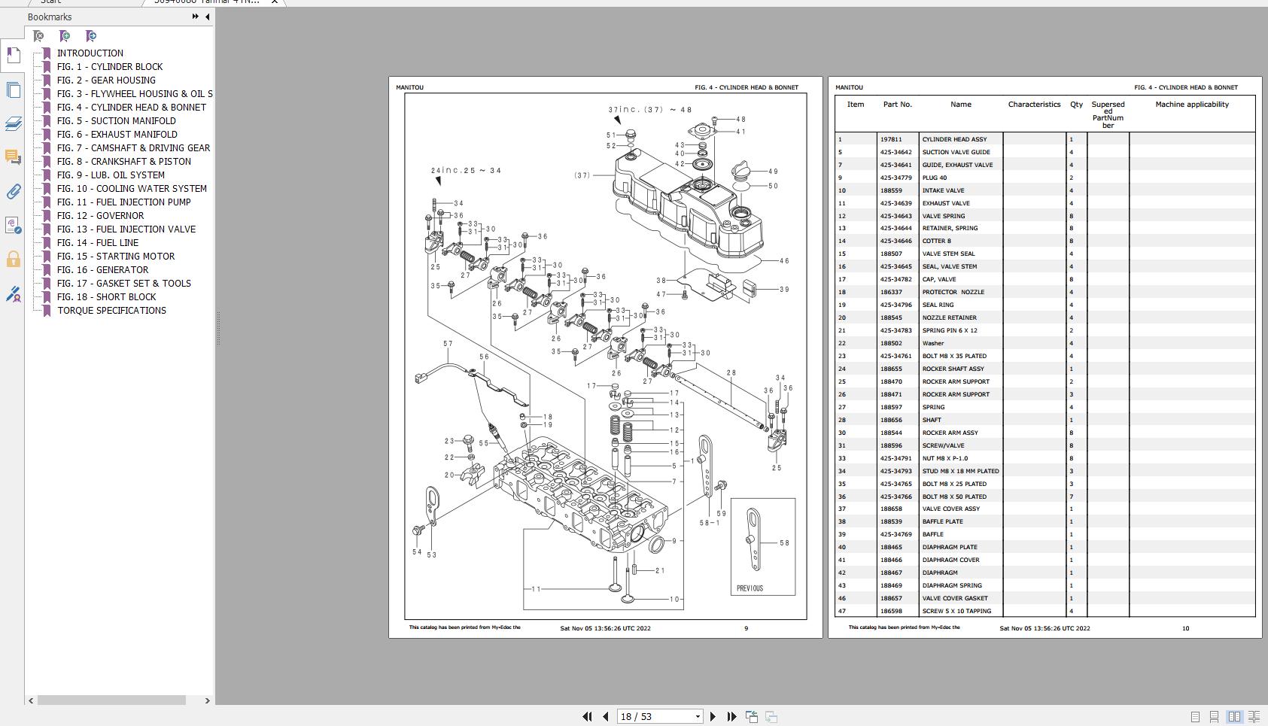Open the Layers panel in the sidebar
Image resolution: width=1268 pixels, height=726 pixels.
pyautogui.click(x=14, y=124)
